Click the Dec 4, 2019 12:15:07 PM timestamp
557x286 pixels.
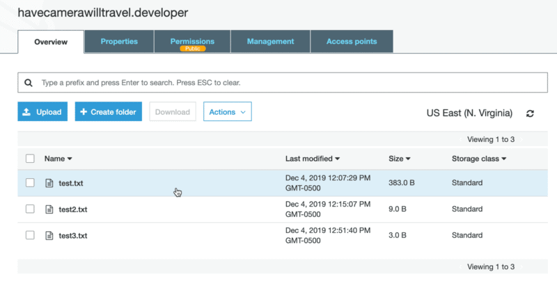[x=328, y=209]
